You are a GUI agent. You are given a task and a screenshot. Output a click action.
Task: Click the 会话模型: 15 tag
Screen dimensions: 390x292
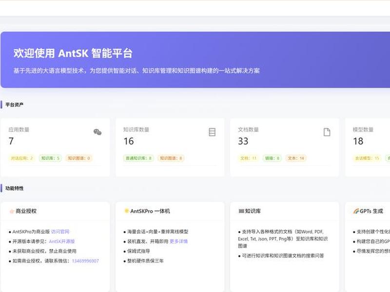pos(367,158)
